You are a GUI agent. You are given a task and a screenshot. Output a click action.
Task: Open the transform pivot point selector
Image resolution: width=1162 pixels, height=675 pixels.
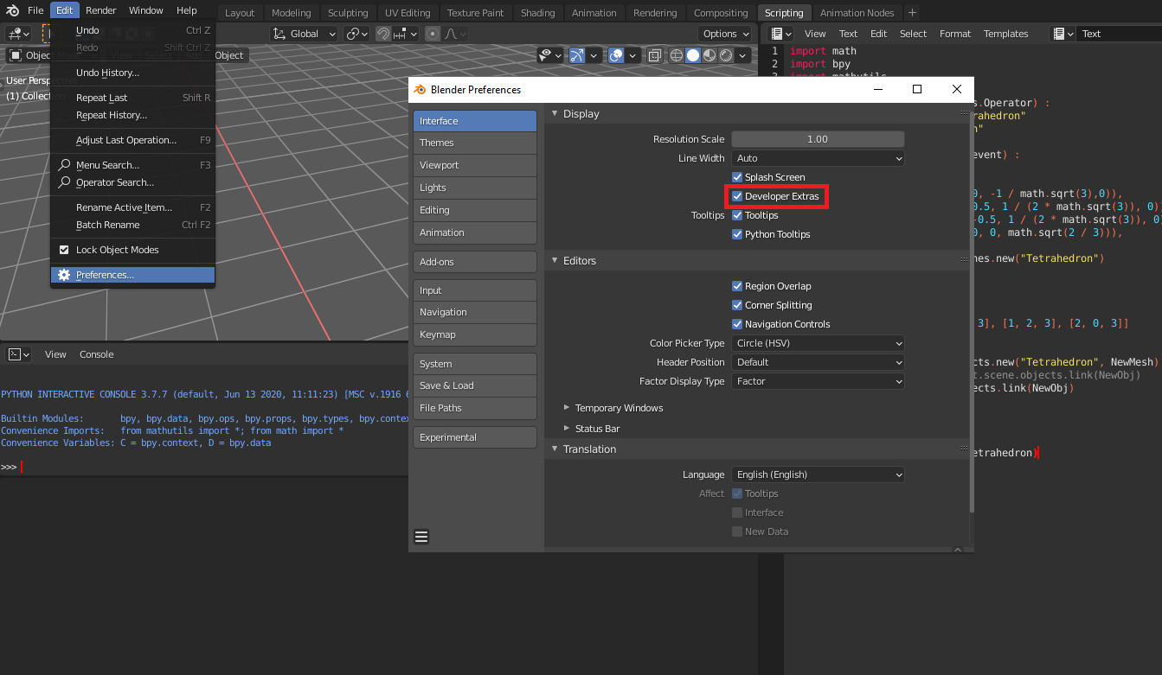click(356, 34)
